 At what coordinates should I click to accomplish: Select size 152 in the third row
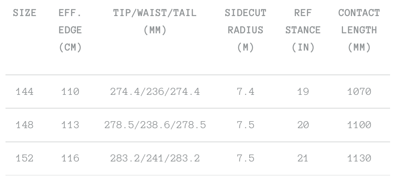click(24, 158)
